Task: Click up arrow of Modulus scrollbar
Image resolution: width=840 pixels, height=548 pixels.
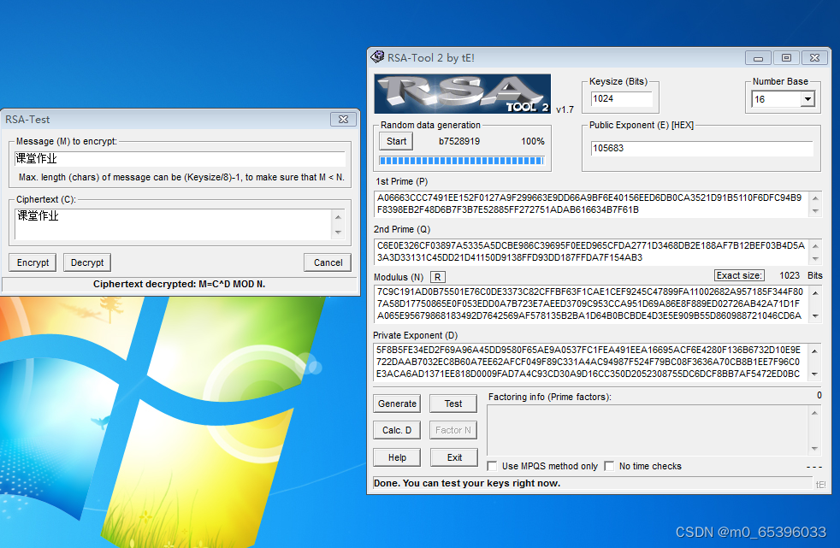Action: point(815,292)
